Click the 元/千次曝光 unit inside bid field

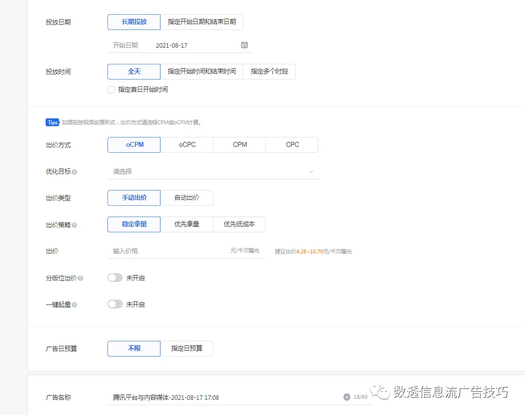pyautogui.click(x=245, y=251)
